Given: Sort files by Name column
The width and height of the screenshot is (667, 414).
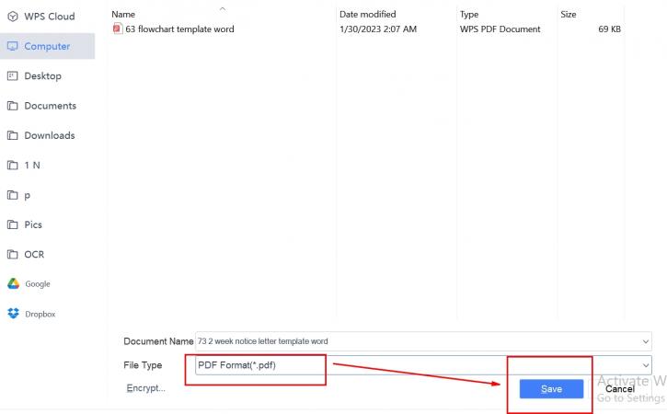Looking at the screenshot, I should pos(123,15).
